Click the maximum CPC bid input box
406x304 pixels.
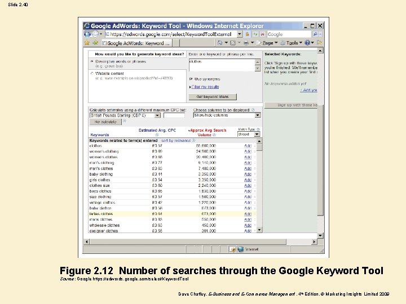[x=174, y=115]
